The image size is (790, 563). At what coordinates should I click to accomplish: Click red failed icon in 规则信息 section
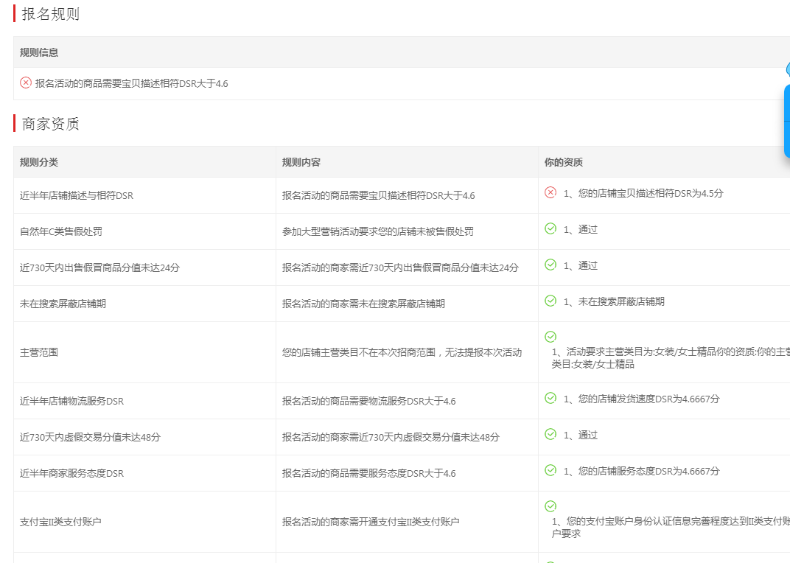point(26,83)
